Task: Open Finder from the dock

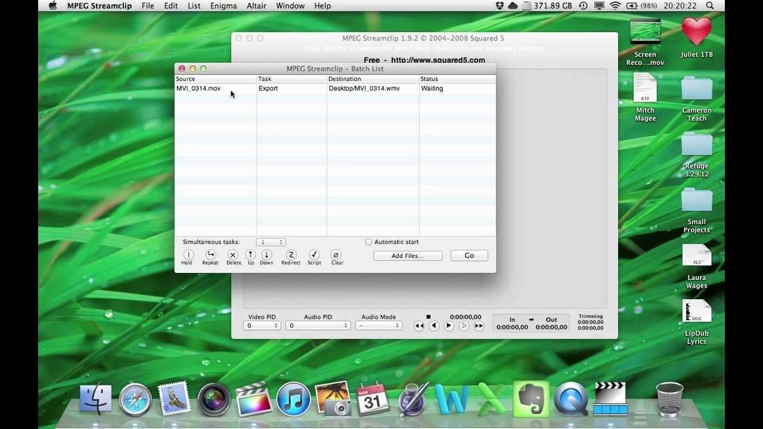Action: pos(95,399)
